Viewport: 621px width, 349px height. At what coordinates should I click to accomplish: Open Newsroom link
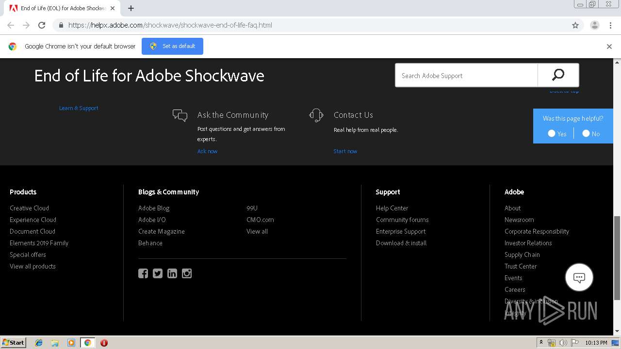519,220
